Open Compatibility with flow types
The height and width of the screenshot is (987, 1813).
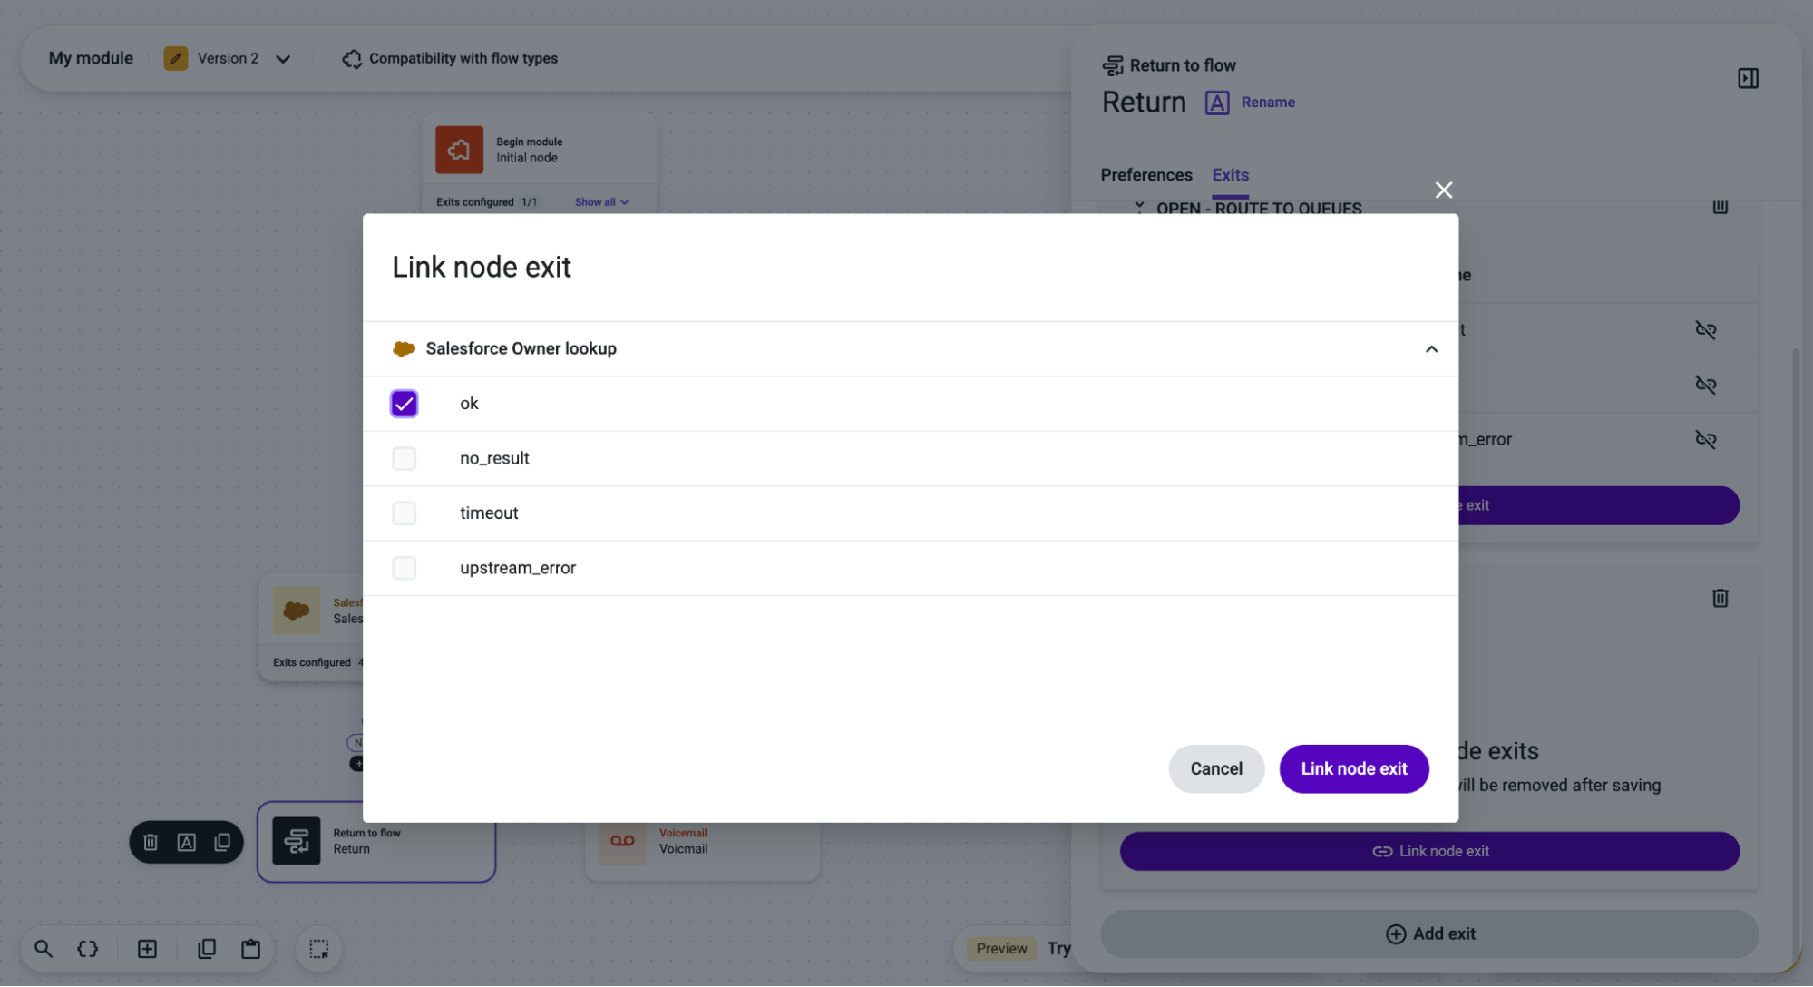450,59
